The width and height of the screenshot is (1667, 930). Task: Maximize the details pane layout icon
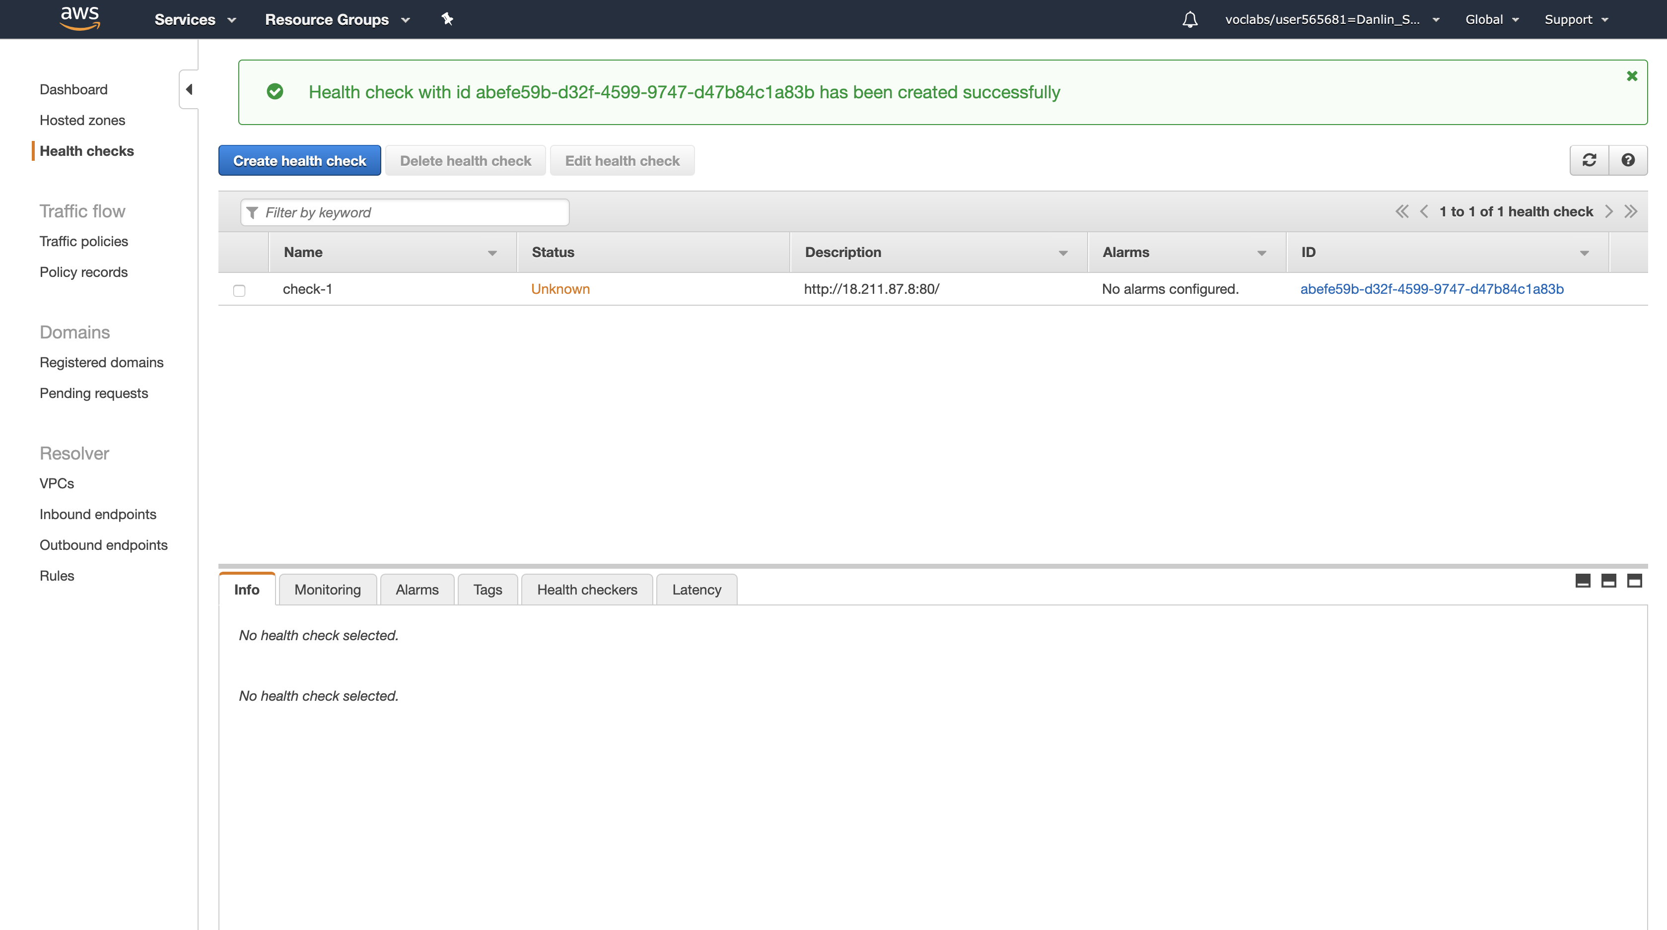coord(1635,581)
